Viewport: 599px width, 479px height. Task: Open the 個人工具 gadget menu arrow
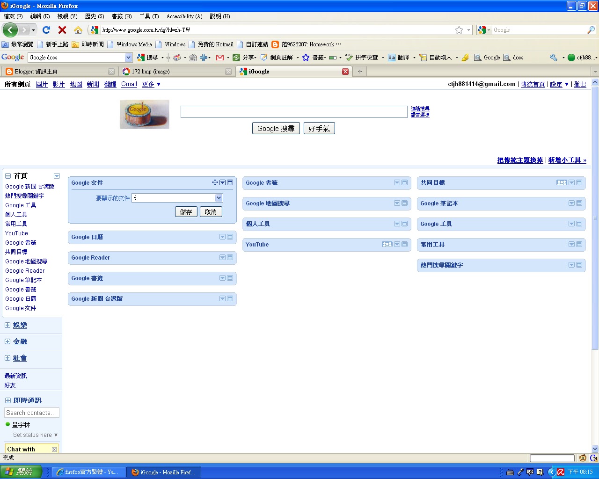click(397, 224)
